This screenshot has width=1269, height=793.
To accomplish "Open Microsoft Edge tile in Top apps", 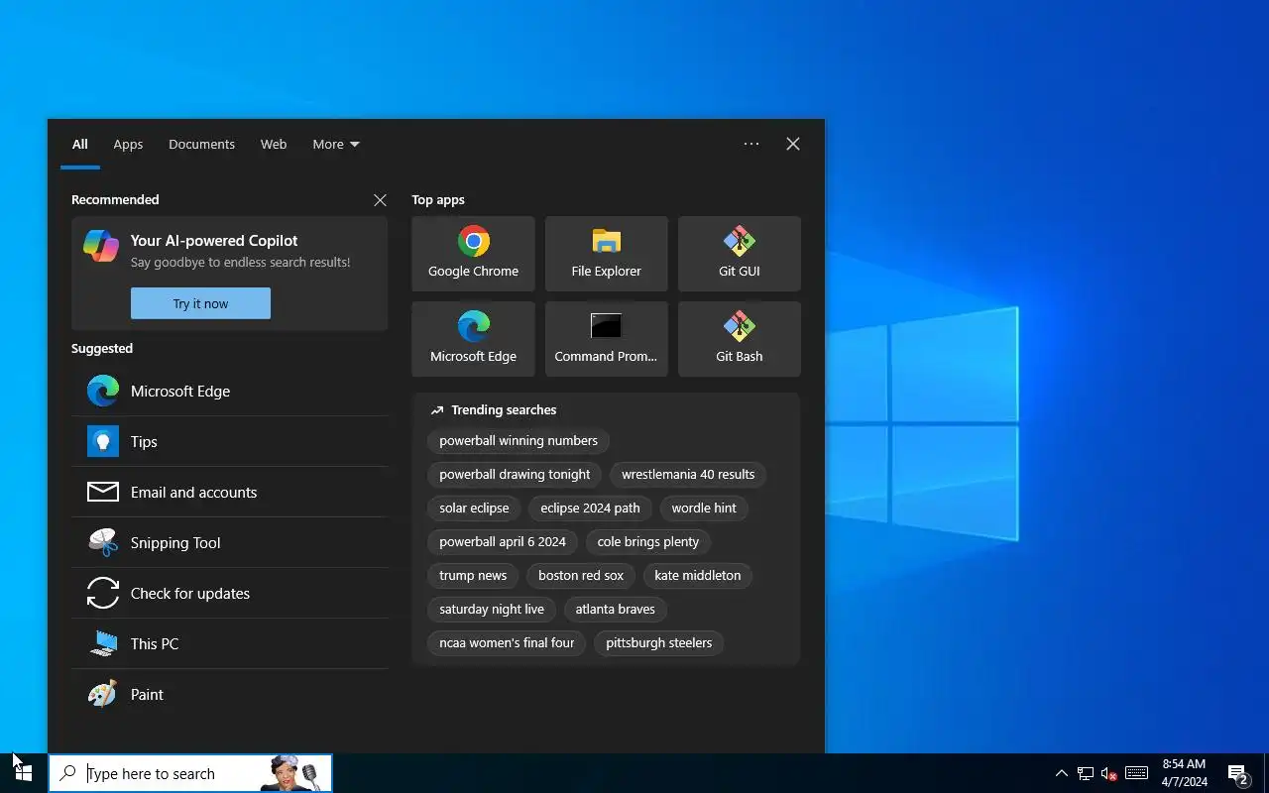I will pyautogui.click(x=473, y=339).
